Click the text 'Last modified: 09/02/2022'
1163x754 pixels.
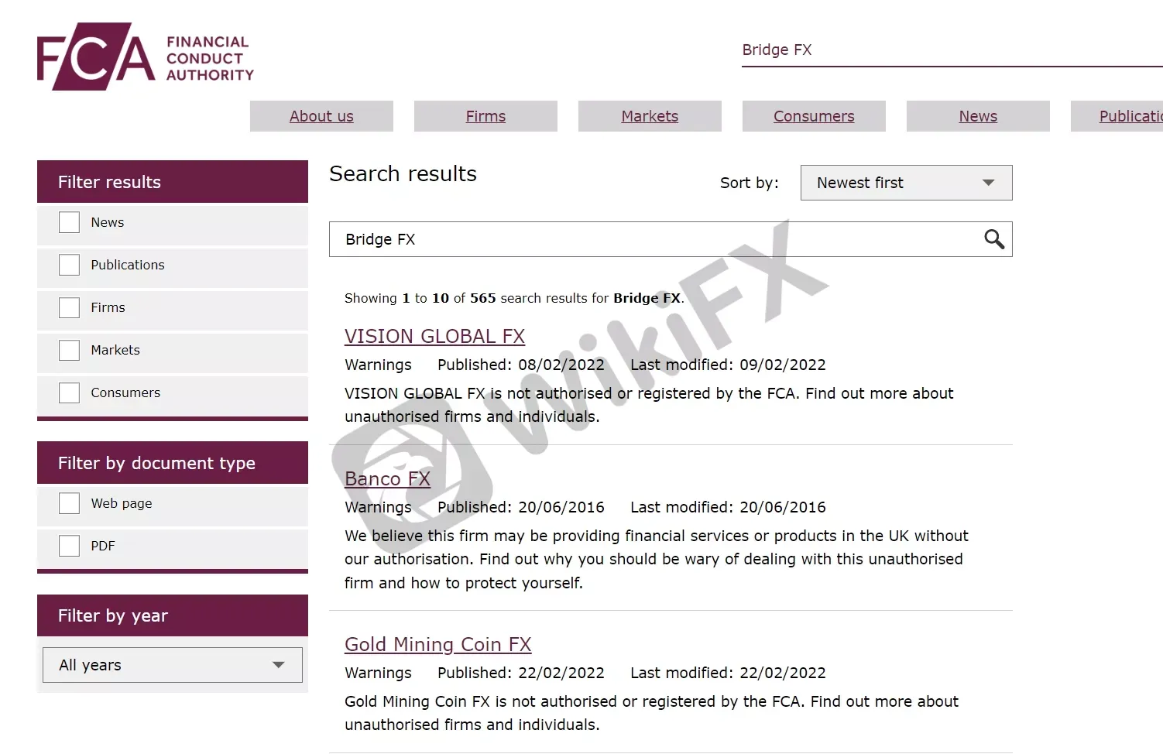[x=728, y=365]
